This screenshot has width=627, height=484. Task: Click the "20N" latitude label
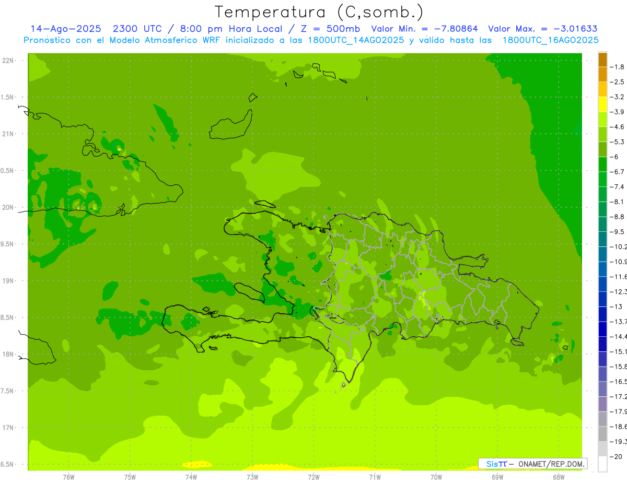(8, 207)
